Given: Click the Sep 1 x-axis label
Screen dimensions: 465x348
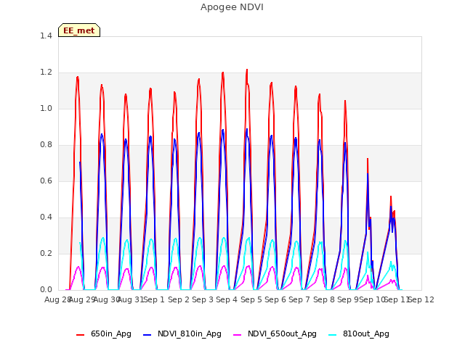Looking at the screenshot, I should pyautogui.click(x=154, y=299).
